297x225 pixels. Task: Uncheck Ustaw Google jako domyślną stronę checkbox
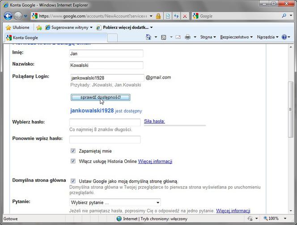point(73,181)
